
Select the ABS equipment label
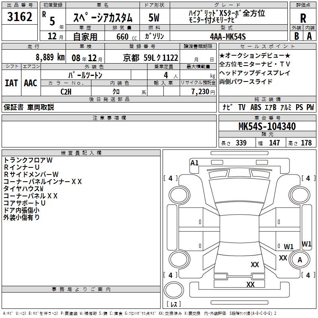coord(256,107)
